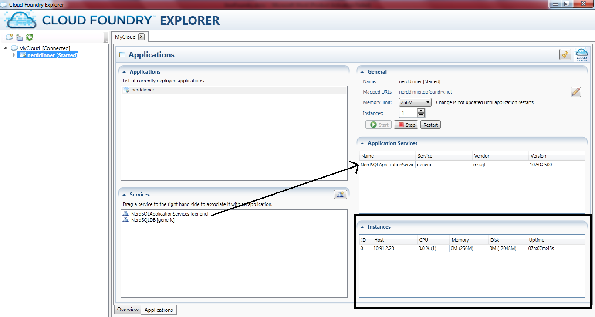
Task: Click the disk value 0M (-2048M)
Action: (503, 248)
